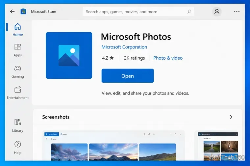Open the Apps section
The width and height of the screenshot is (250, 166).
click(x=17, y=50)
